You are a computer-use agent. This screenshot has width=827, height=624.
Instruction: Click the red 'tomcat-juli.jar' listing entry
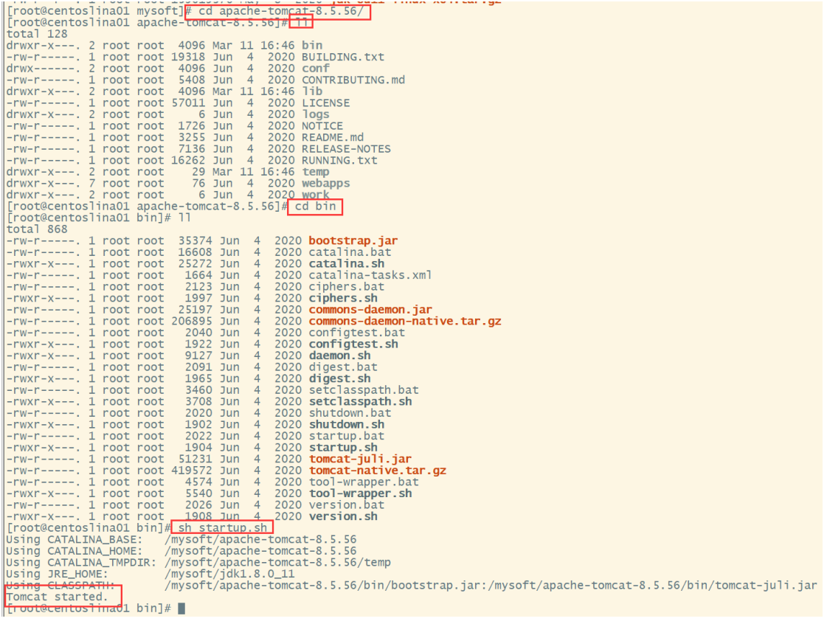360,460
